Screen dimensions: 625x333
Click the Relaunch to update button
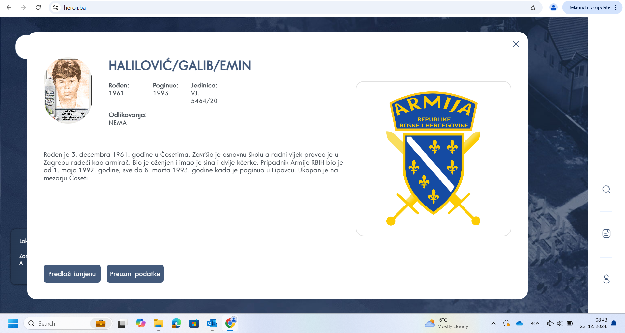[589, 7]
